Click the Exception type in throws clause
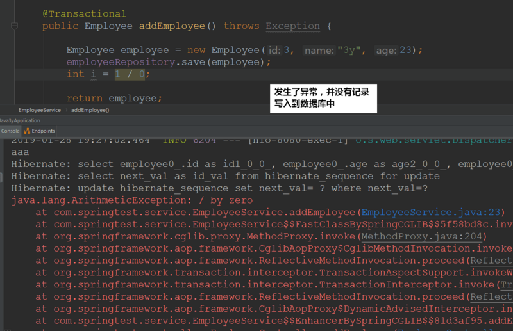 point(293,26)
